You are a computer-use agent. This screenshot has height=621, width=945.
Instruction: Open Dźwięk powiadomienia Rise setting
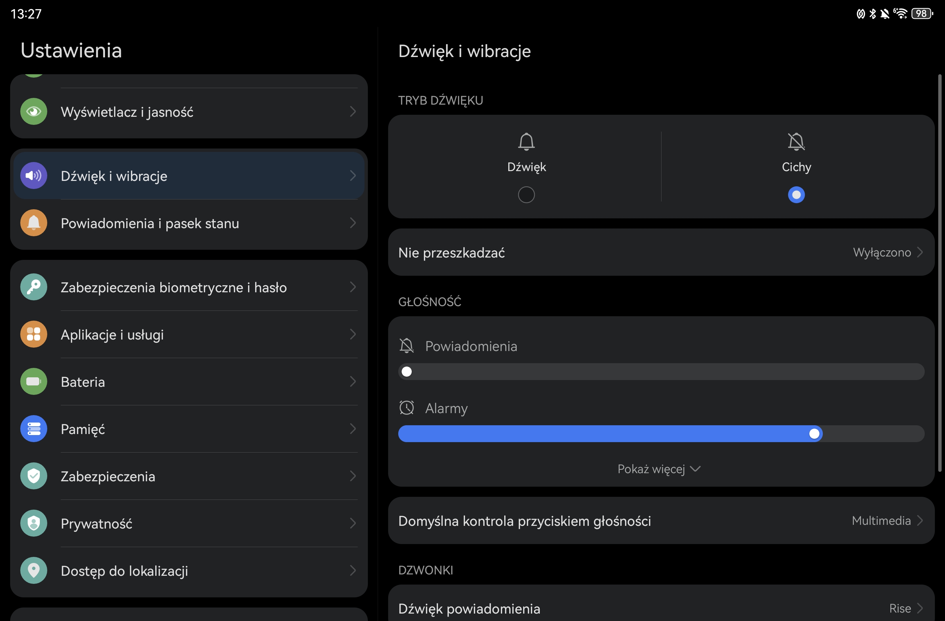[661, 608]
